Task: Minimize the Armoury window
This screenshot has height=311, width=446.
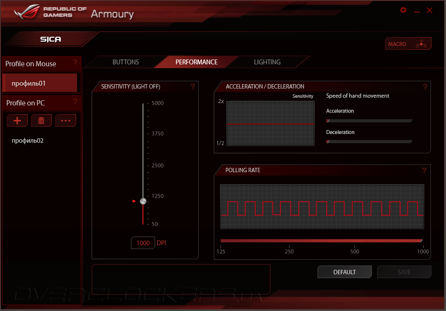Action: click(417, 12)
